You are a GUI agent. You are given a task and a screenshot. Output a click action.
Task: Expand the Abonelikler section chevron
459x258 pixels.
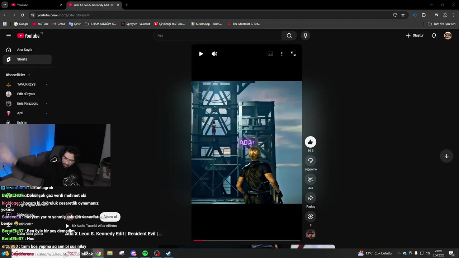point(29,75)
